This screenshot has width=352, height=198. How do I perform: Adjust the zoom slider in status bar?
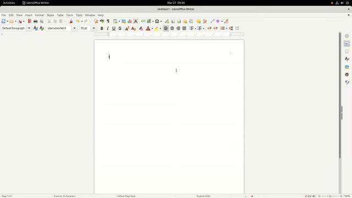[x=330, y=196]
